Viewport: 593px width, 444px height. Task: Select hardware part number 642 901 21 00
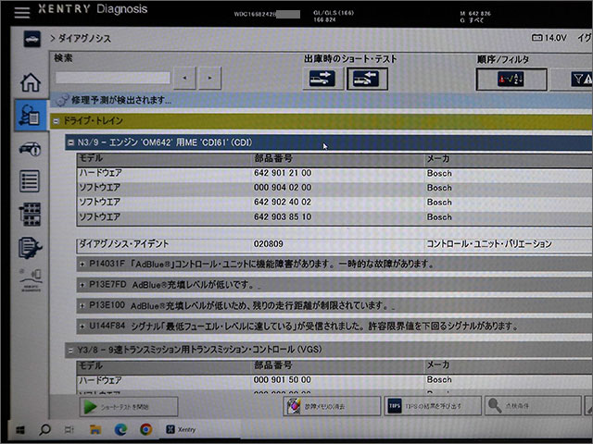click(283, 173)
